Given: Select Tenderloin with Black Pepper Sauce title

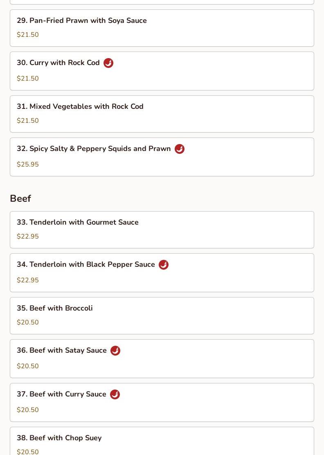Looking at the screenshot, I should click(86, 264).
